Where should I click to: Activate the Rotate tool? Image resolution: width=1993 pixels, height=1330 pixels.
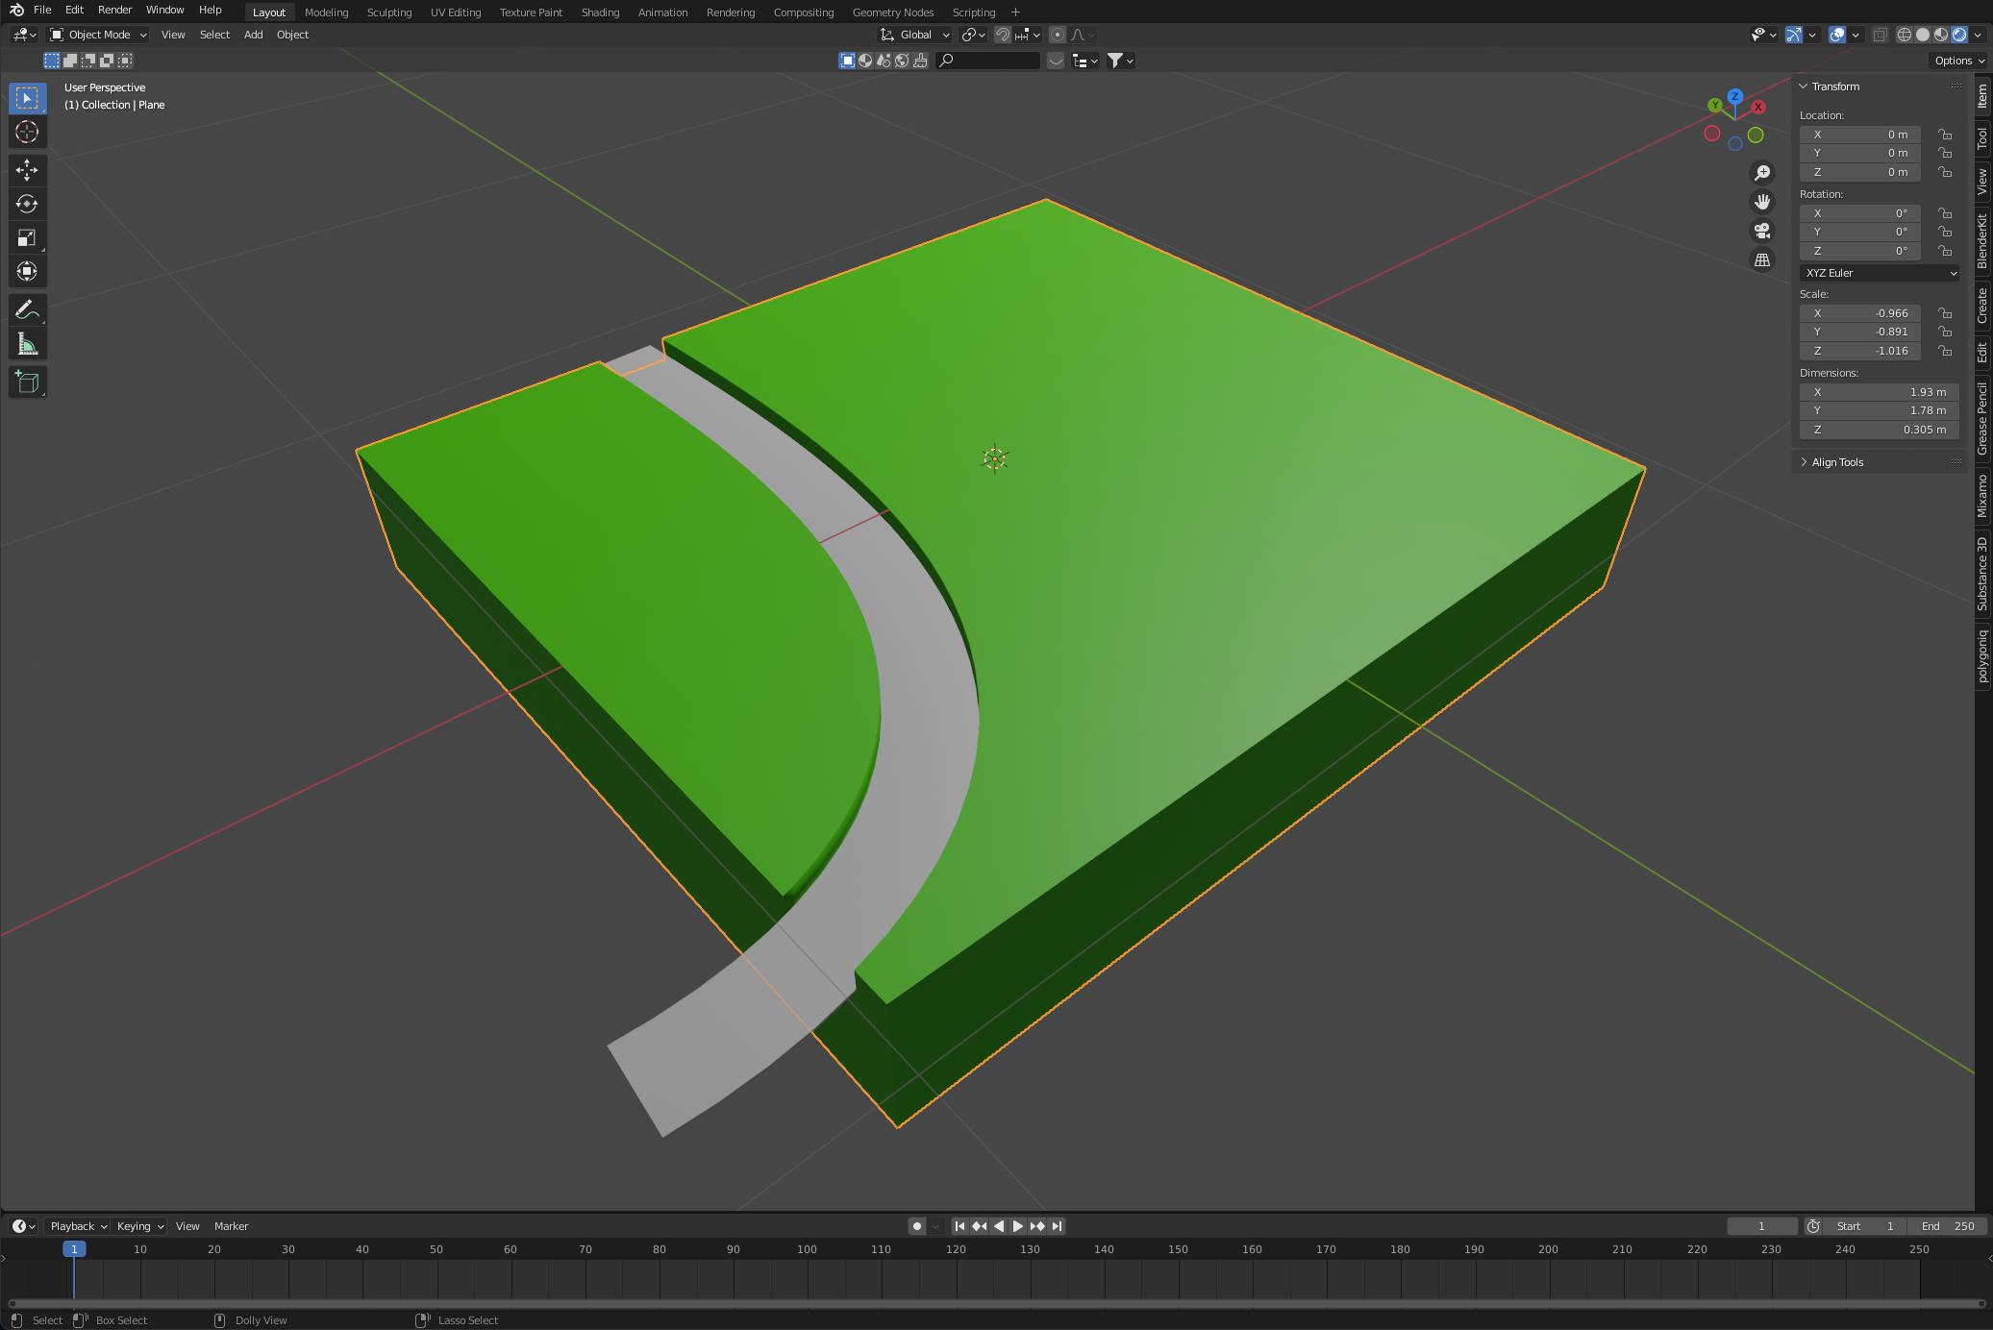pyautogui.click(x=27, y=204)
